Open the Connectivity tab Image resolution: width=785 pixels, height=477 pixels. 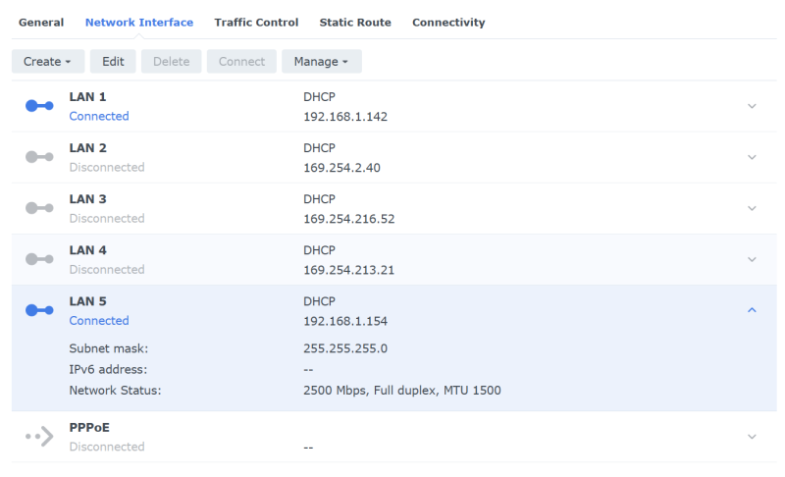pos(448,23)
